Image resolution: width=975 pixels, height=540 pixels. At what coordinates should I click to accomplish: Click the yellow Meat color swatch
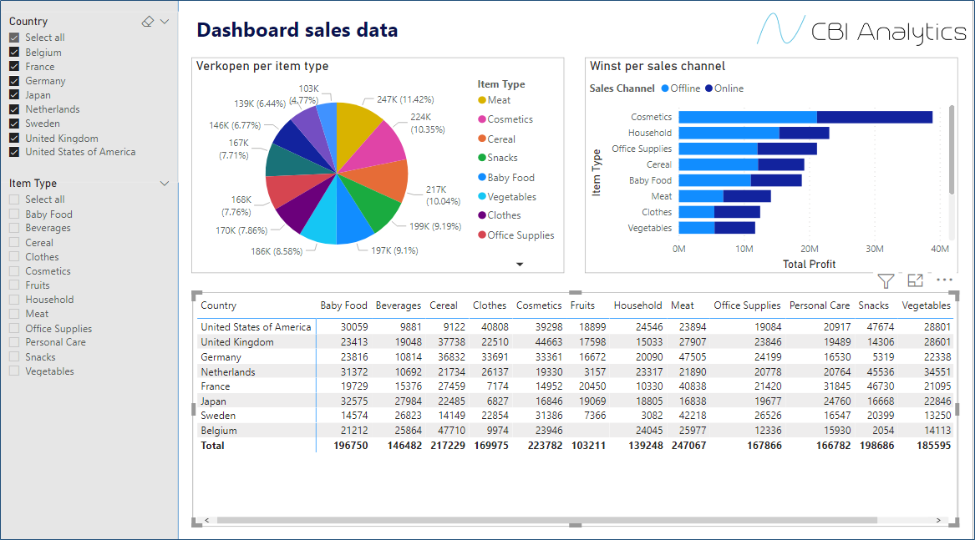coord(482,99)
